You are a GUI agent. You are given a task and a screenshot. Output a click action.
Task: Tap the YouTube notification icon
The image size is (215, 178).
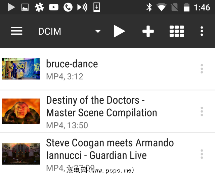coord(54,7)
